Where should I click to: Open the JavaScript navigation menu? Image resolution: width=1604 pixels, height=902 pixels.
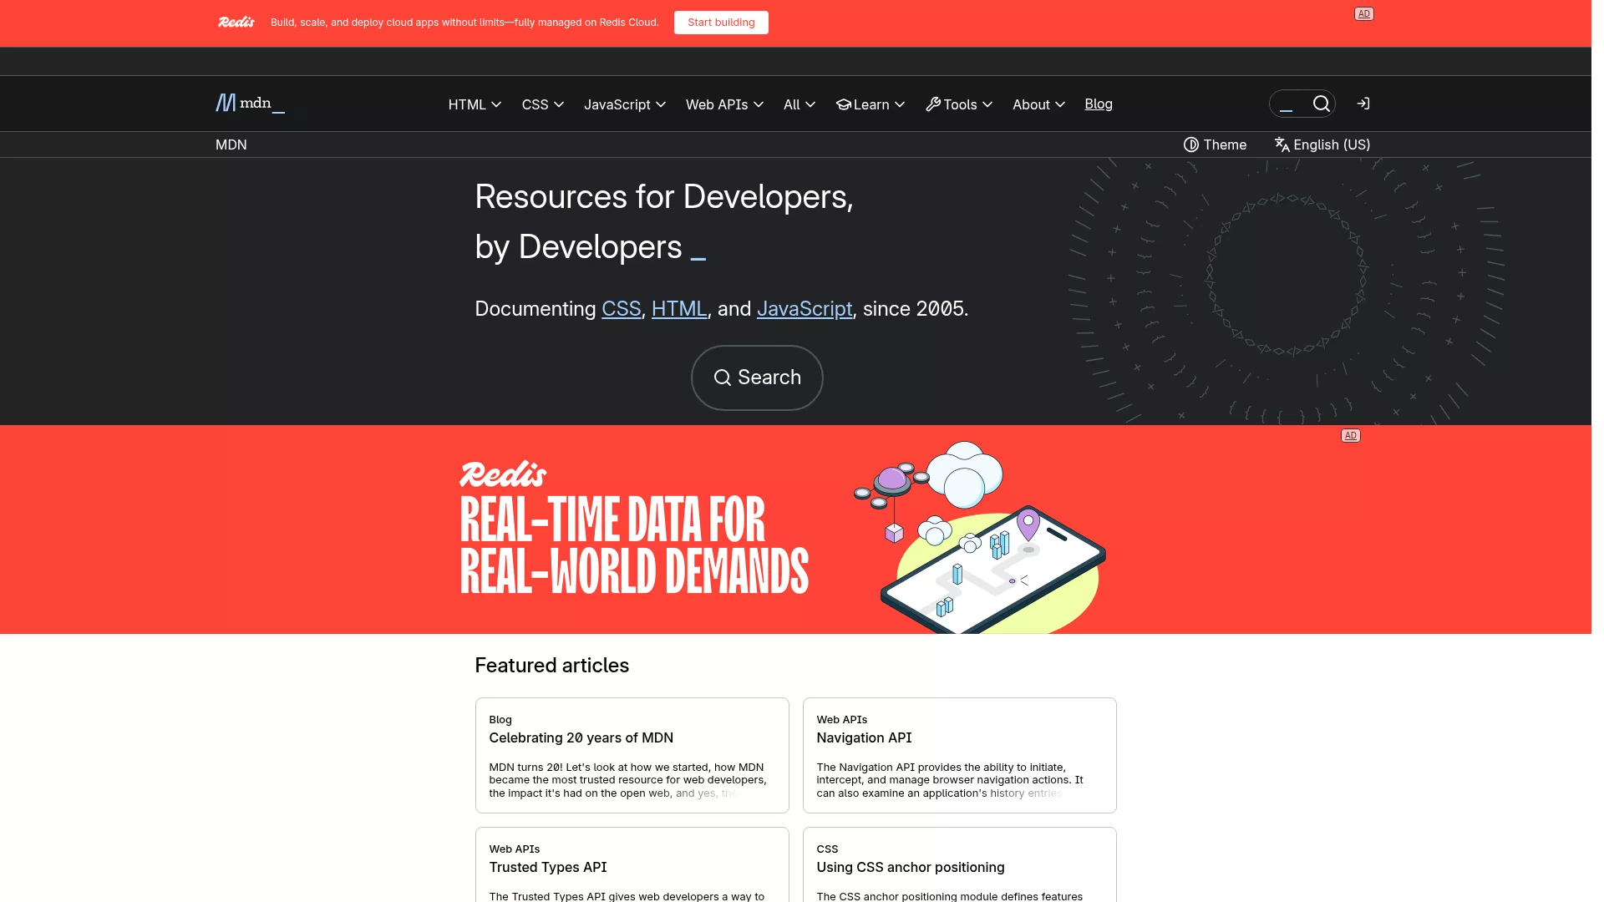coord(625,104)
